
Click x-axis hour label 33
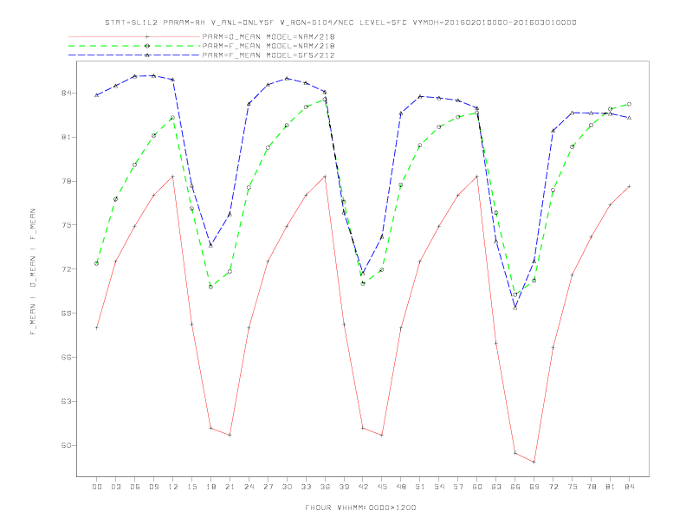(306, 487)
